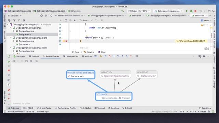The height and width of the screenshot is (123, 219).
Task: Step out using the up-arrow icon
Action: [x=123, y=56]
